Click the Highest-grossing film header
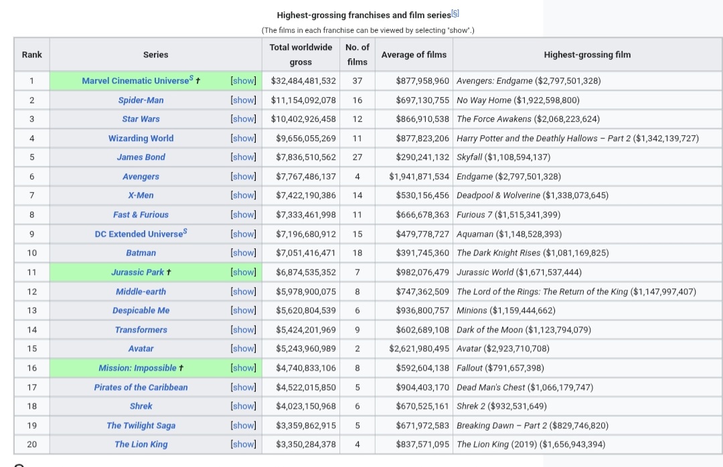The height and width of the screenshot is (467, 723). coord(588,54)
